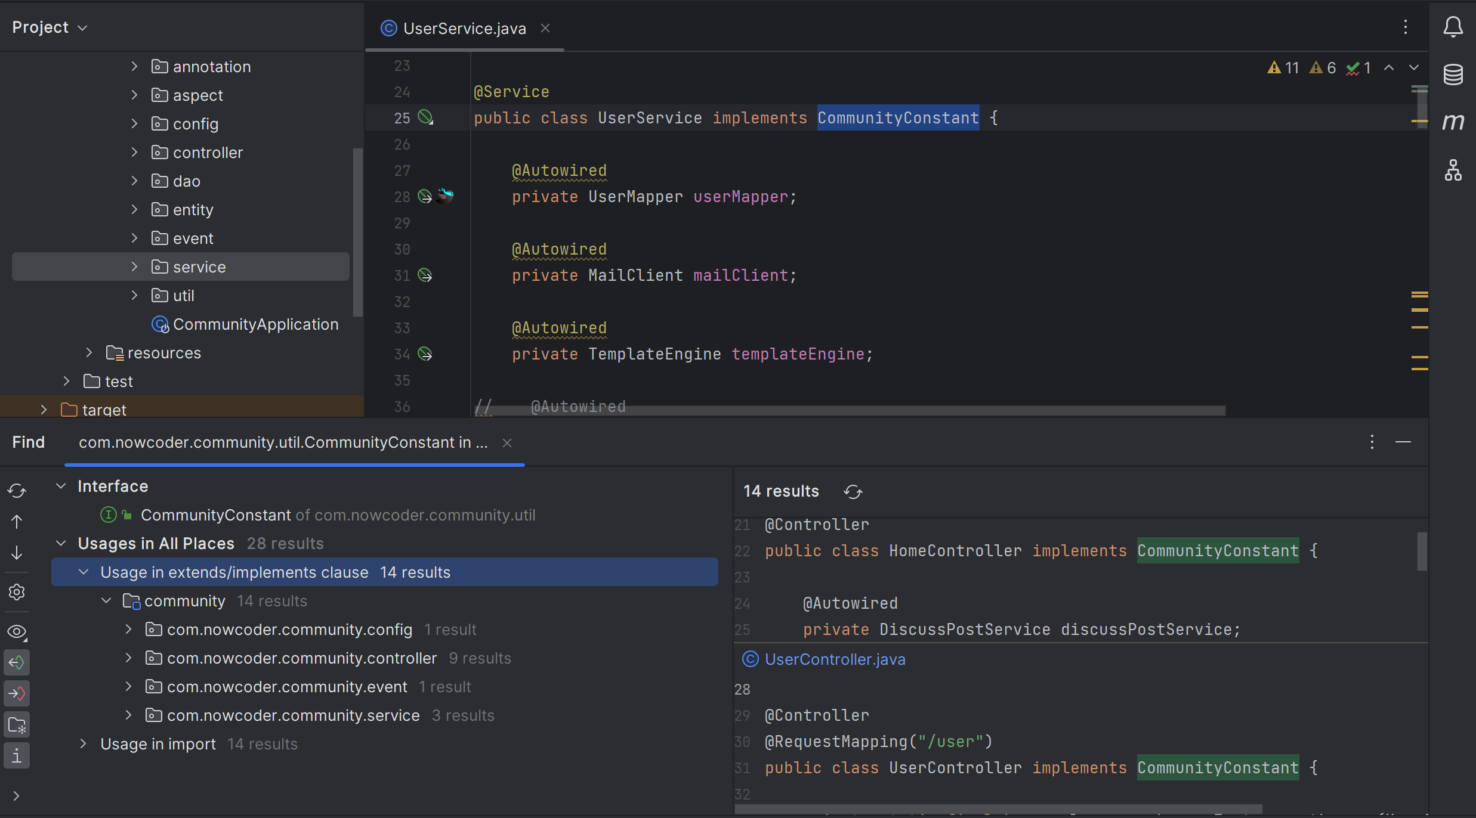The height and width of the screenshot is (818, 1476).
Task: Open the Find panel options menu
Action: 1372,441
